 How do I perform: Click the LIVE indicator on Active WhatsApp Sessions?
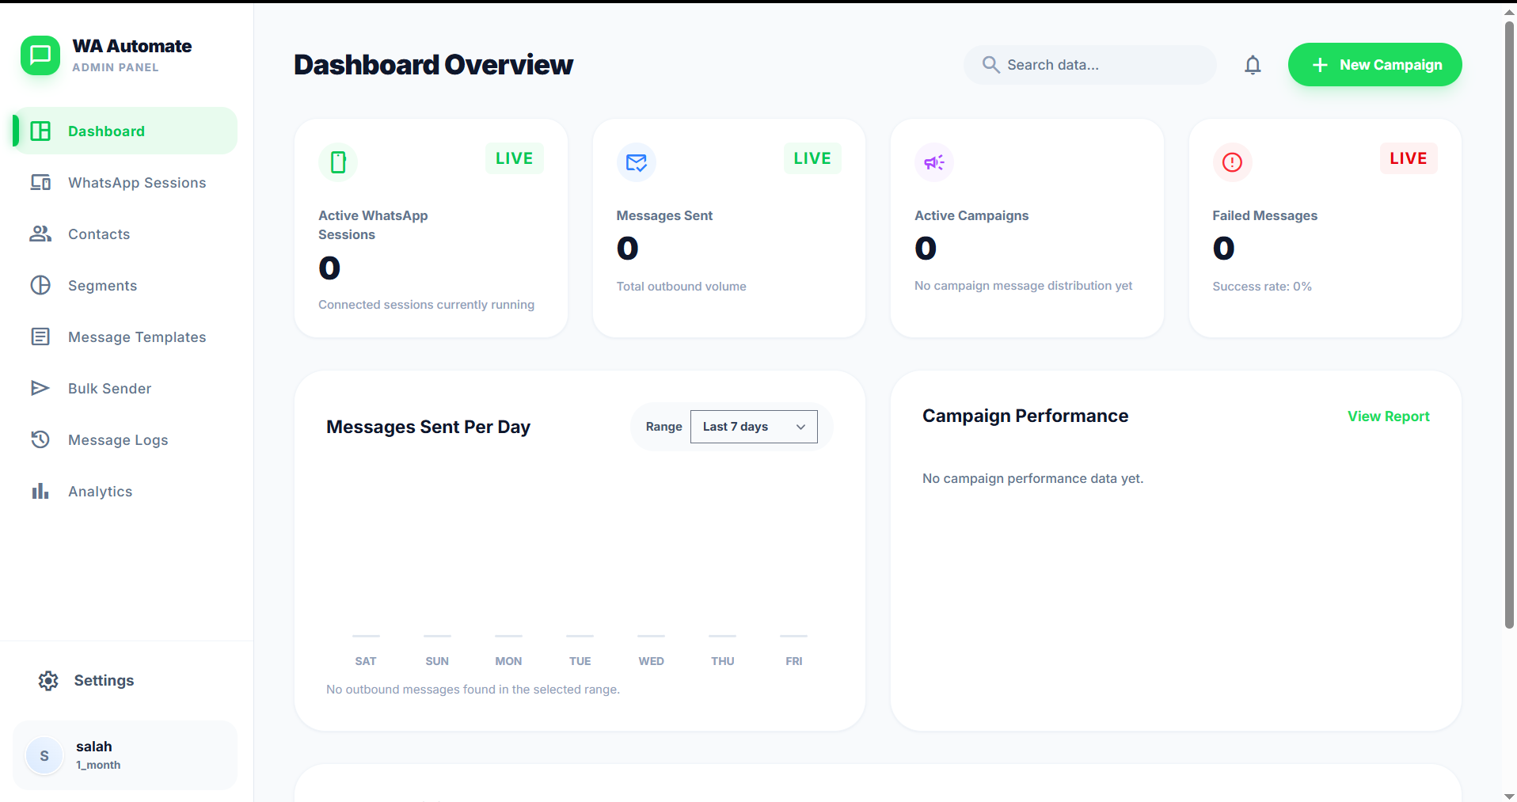514,158
